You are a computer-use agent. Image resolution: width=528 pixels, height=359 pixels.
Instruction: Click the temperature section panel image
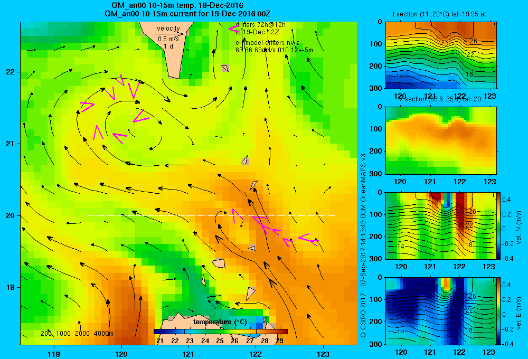441,55
